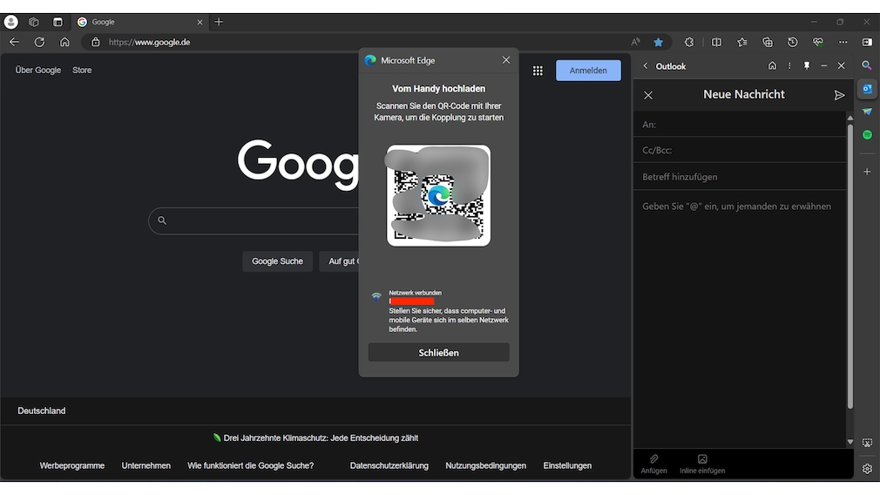Open the profile avatar in the tab bar
880x495 pixels.
click(10, 22)
